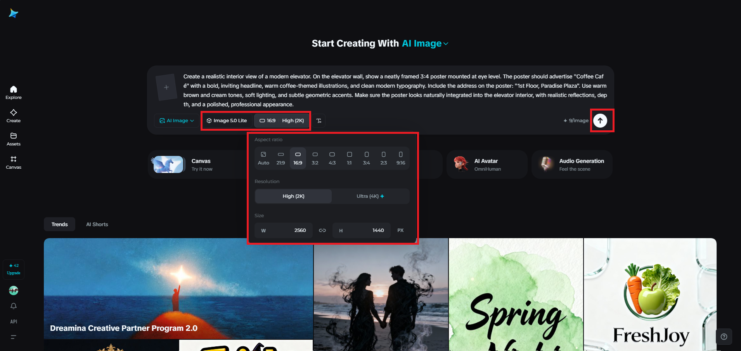
Task: Toggle the width-height link icon
Action: coord(322,230)
